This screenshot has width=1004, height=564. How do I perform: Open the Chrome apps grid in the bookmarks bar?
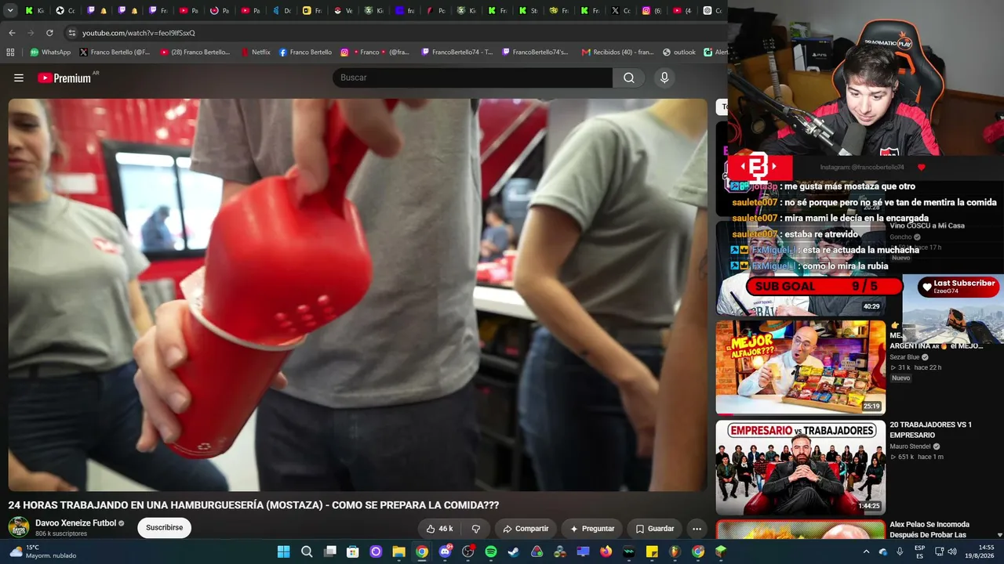10,52
